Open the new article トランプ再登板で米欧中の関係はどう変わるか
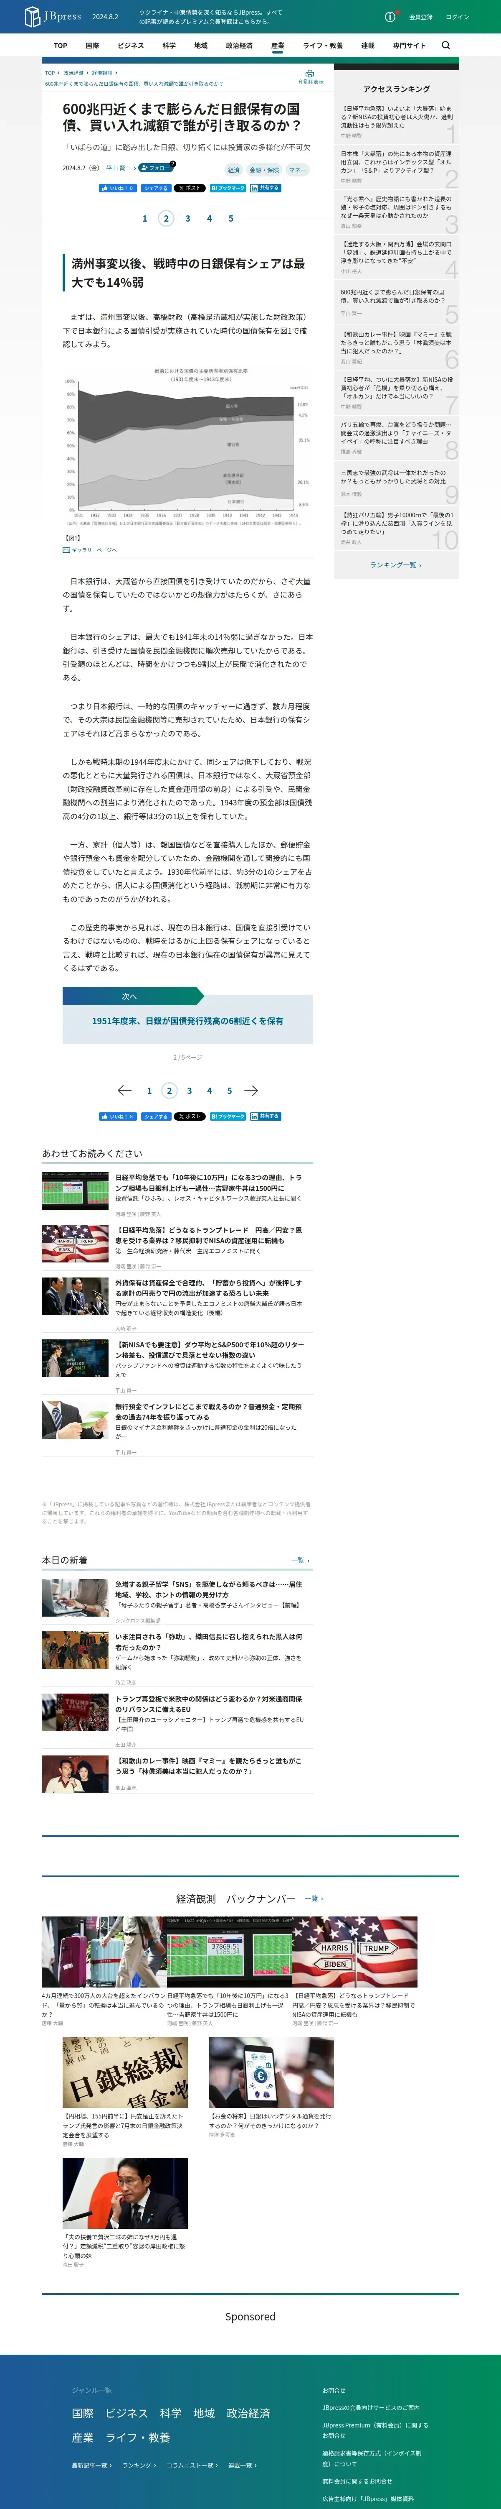Viewport: 501px width, 2509px height. coord(208,1704)
